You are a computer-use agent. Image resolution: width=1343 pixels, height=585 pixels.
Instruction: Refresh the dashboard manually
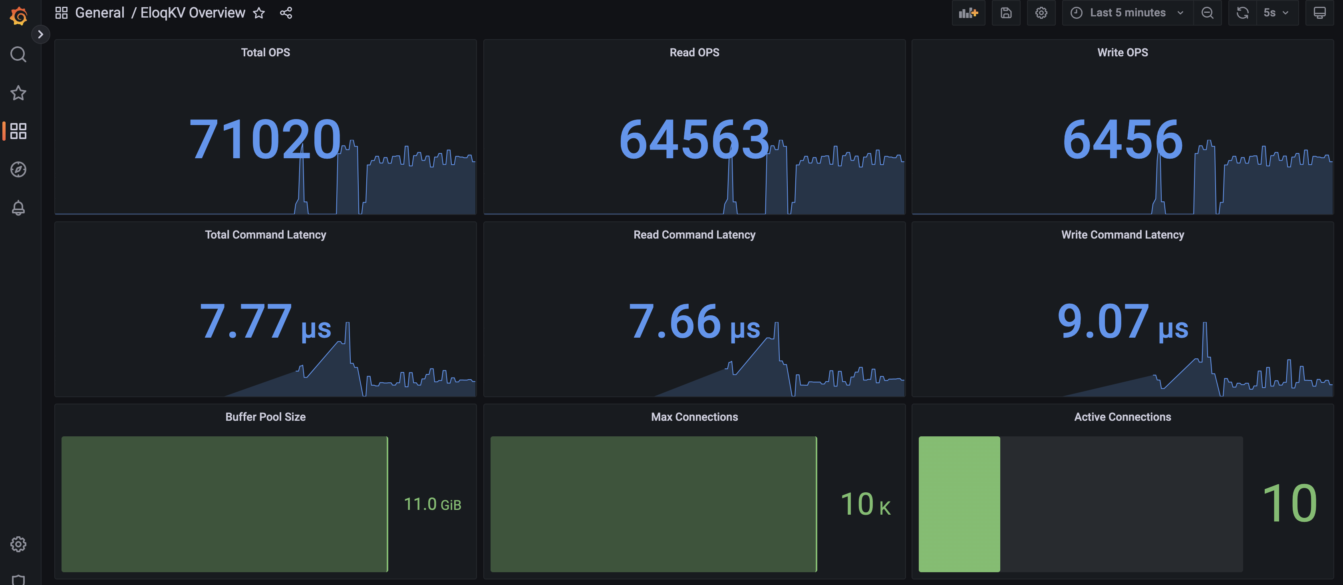coord(1242,12)
